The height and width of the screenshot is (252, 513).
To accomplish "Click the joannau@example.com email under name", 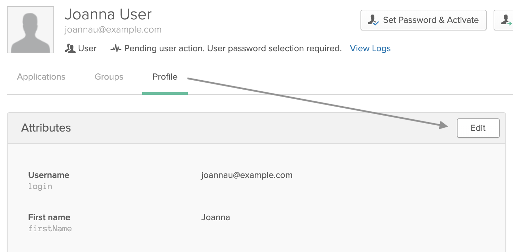I will point(113,30).
